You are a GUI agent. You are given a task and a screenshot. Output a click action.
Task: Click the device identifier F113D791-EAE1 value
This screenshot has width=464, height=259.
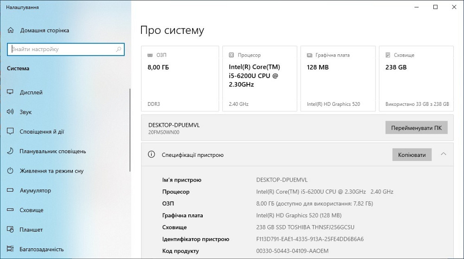point(310,239)
